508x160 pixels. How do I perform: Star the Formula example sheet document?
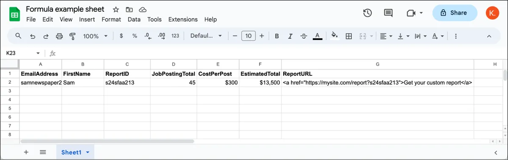coord(116,9)
